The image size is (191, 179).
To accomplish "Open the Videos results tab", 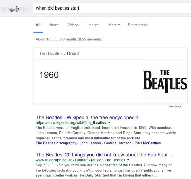I will click(x=73, y=25).
